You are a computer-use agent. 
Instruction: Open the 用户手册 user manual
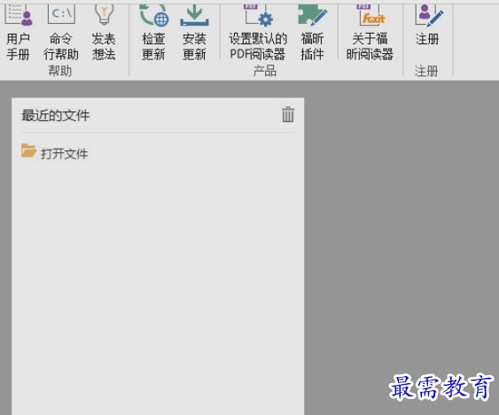click(x=19, y=32)
